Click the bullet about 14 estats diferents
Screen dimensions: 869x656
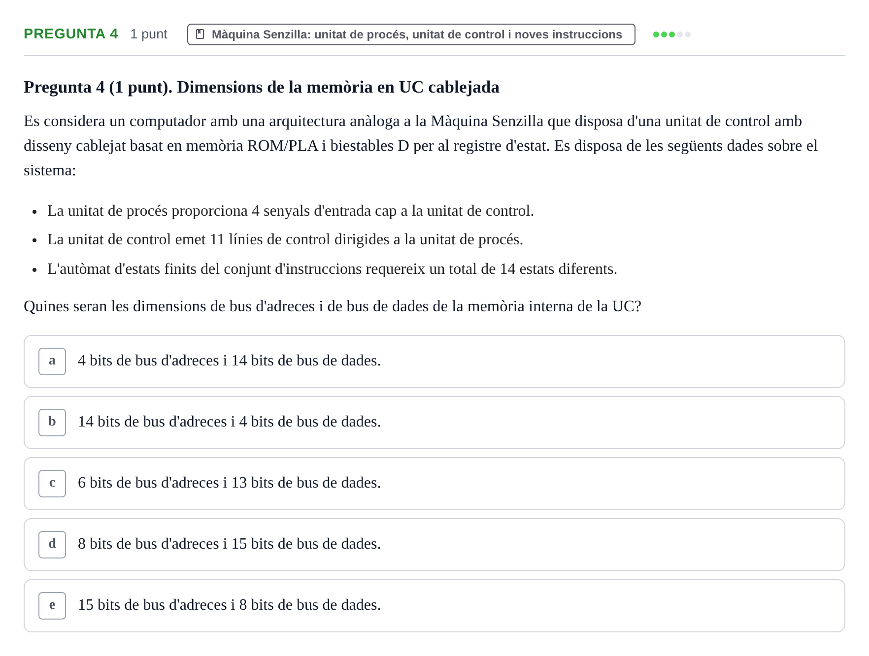pos(332,269)
